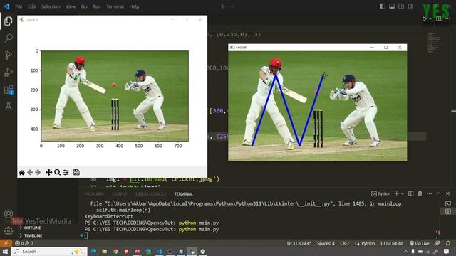Open the View menu
456x256 pixels.
coord(71,6)
